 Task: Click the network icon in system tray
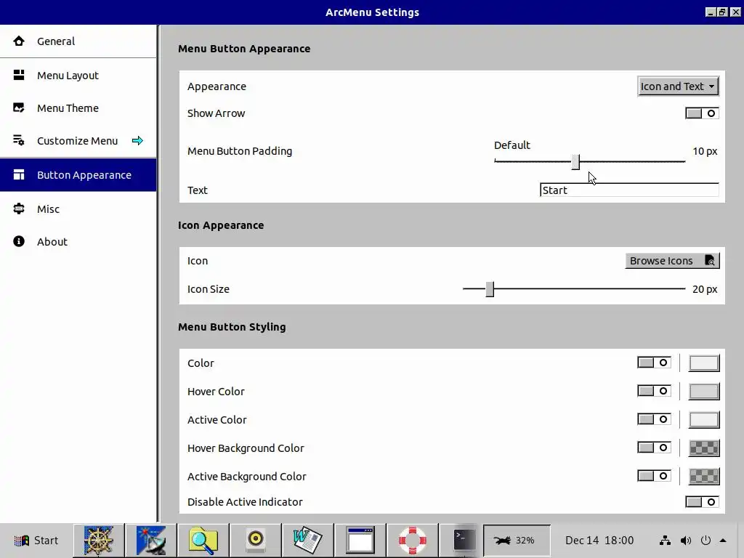click(666, 541)
